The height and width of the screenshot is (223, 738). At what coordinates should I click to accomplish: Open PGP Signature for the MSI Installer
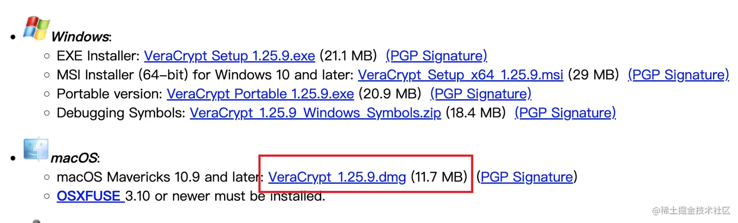point(678,75)
